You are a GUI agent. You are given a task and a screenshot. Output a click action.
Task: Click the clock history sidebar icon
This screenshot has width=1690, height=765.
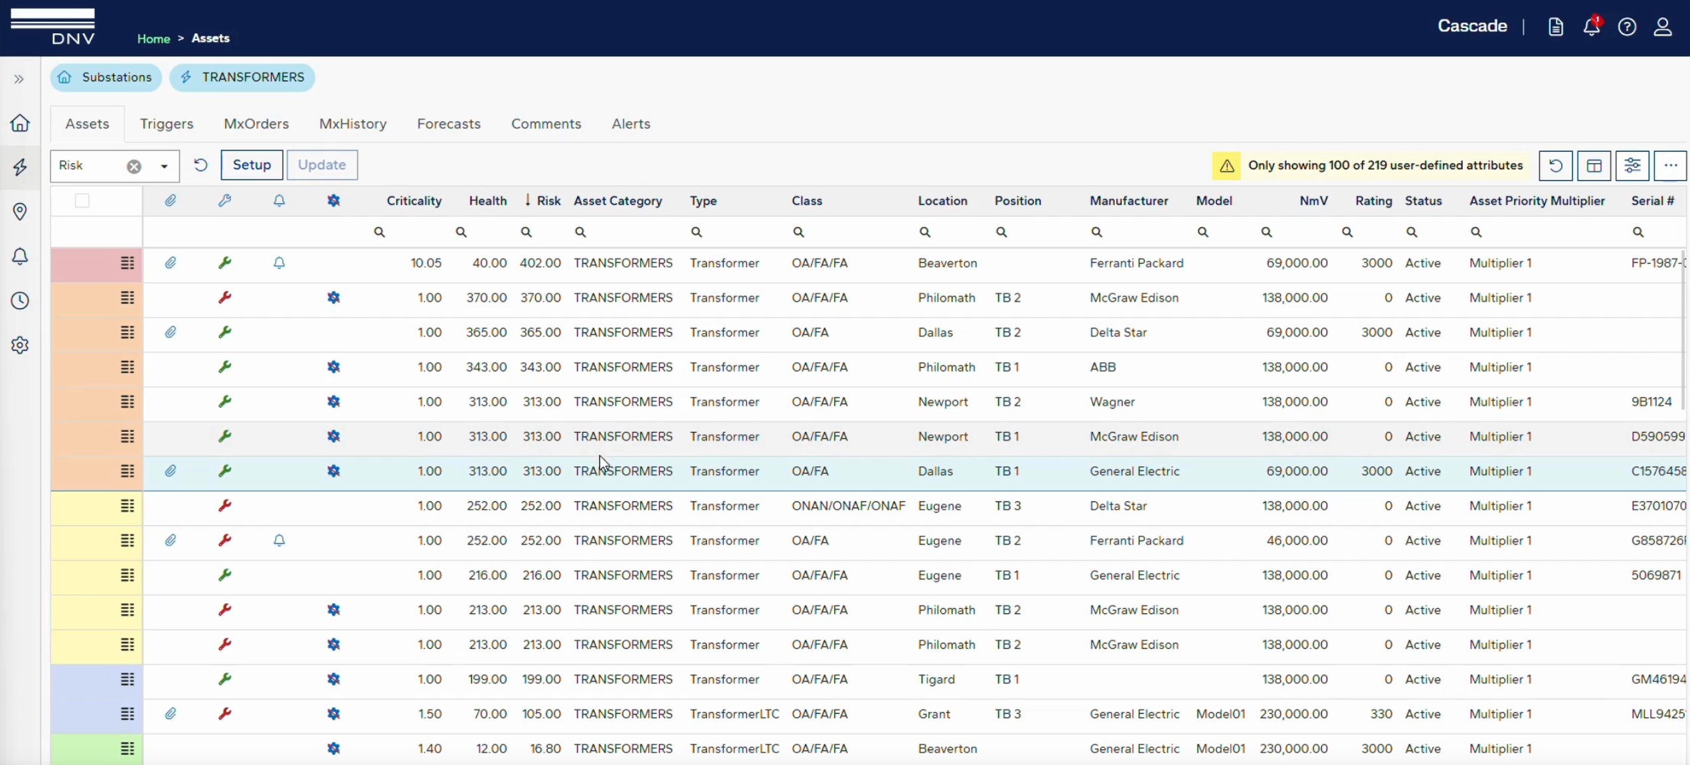pyautogui.click(x=20, y=301)
